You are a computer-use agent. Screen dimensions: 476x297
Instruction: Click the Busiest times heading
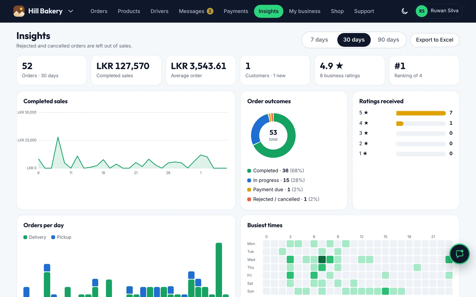pos(265,225)
